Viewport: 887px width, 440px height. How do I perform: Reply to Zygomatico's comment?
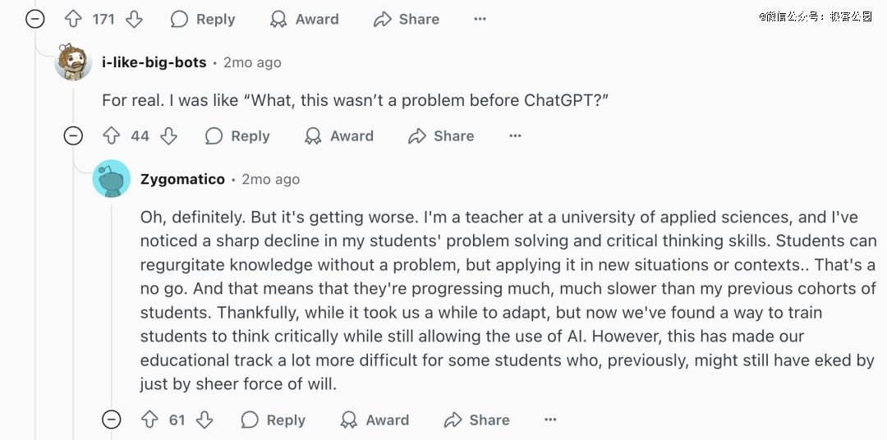tap(273, 419)
